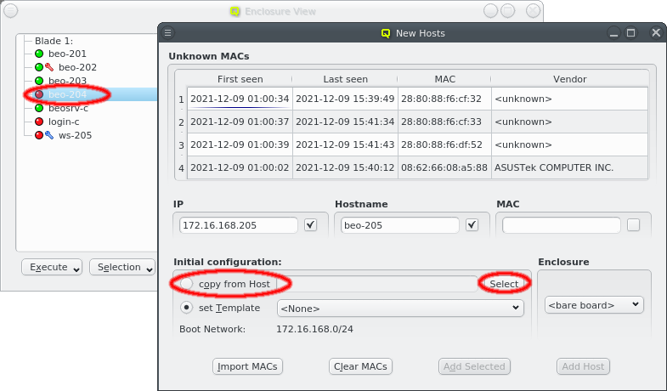The height and width of the screenshot is (391, 667).
Task: Click MAC cell 28:80:88:f6:cf:32
Action: (444, 99)
